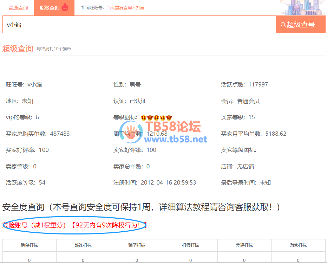Click the first crown level icon
327x264 pixels.
144,117
